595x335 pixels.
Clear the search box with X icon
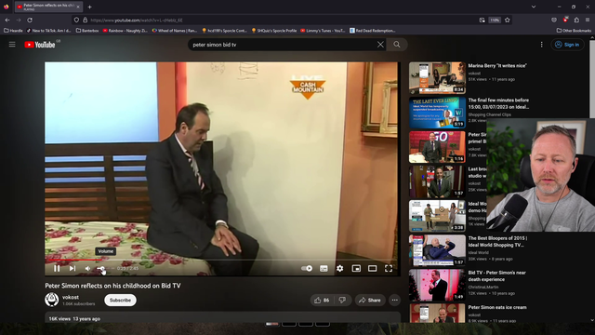(380, 45)
